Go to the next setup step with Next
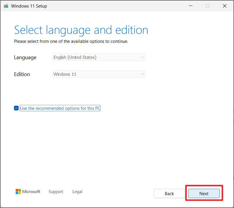This screenshot has height=208, width=234. tap(204, 193)
